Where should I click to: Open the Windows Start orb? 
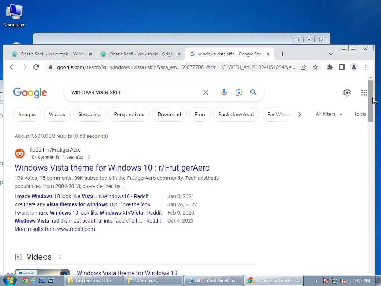coord(9,280)
